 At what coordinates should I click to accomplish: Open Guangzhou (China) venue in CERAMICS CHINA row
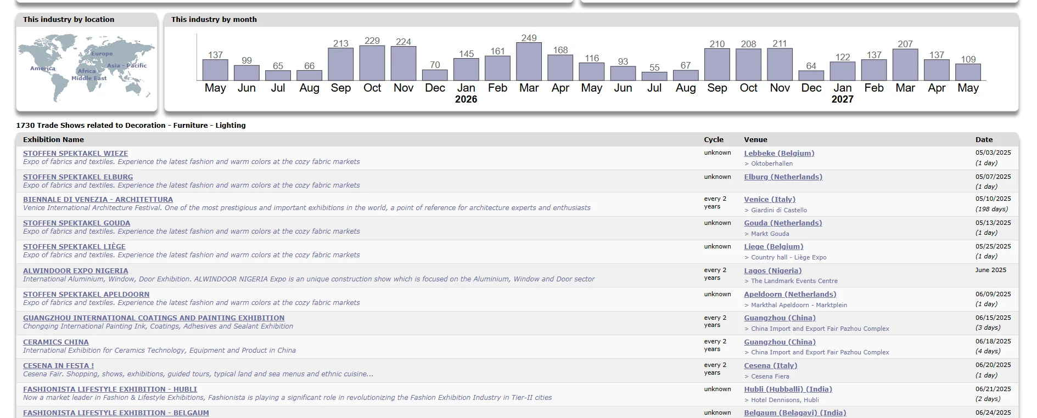[x=780, y=342]
